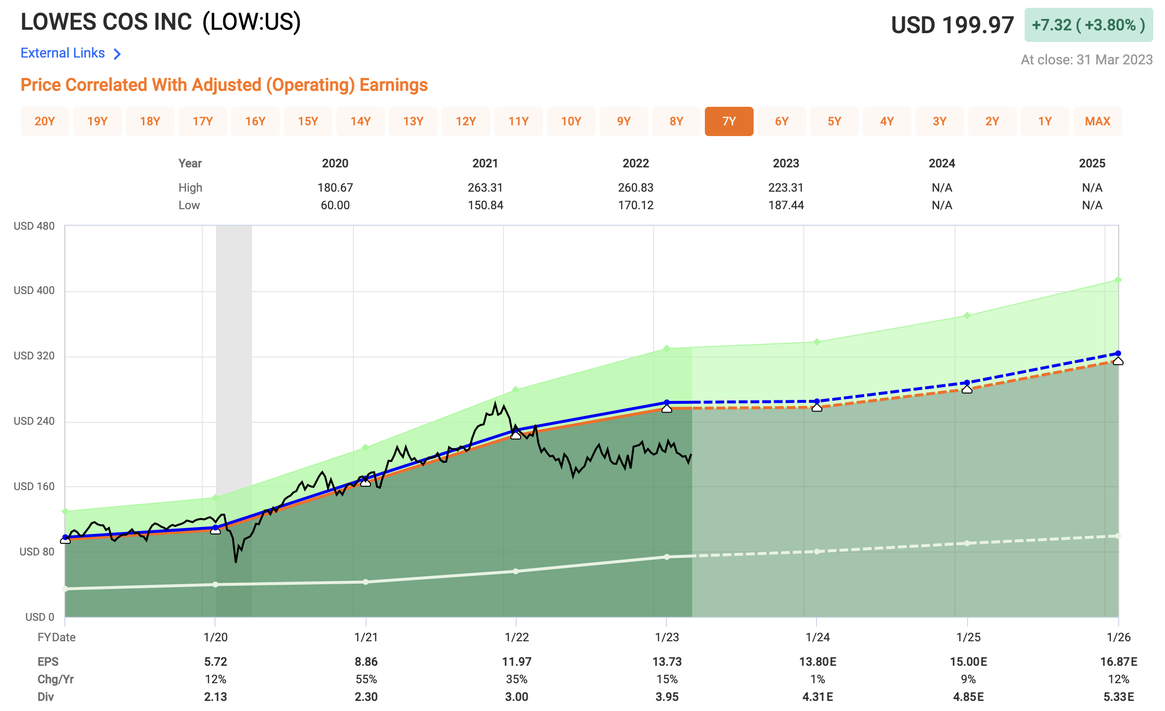The width and height of the screenshot is (1165, 711).
Task: Click the 1/22 Div value 3.00
Action: 517,697
